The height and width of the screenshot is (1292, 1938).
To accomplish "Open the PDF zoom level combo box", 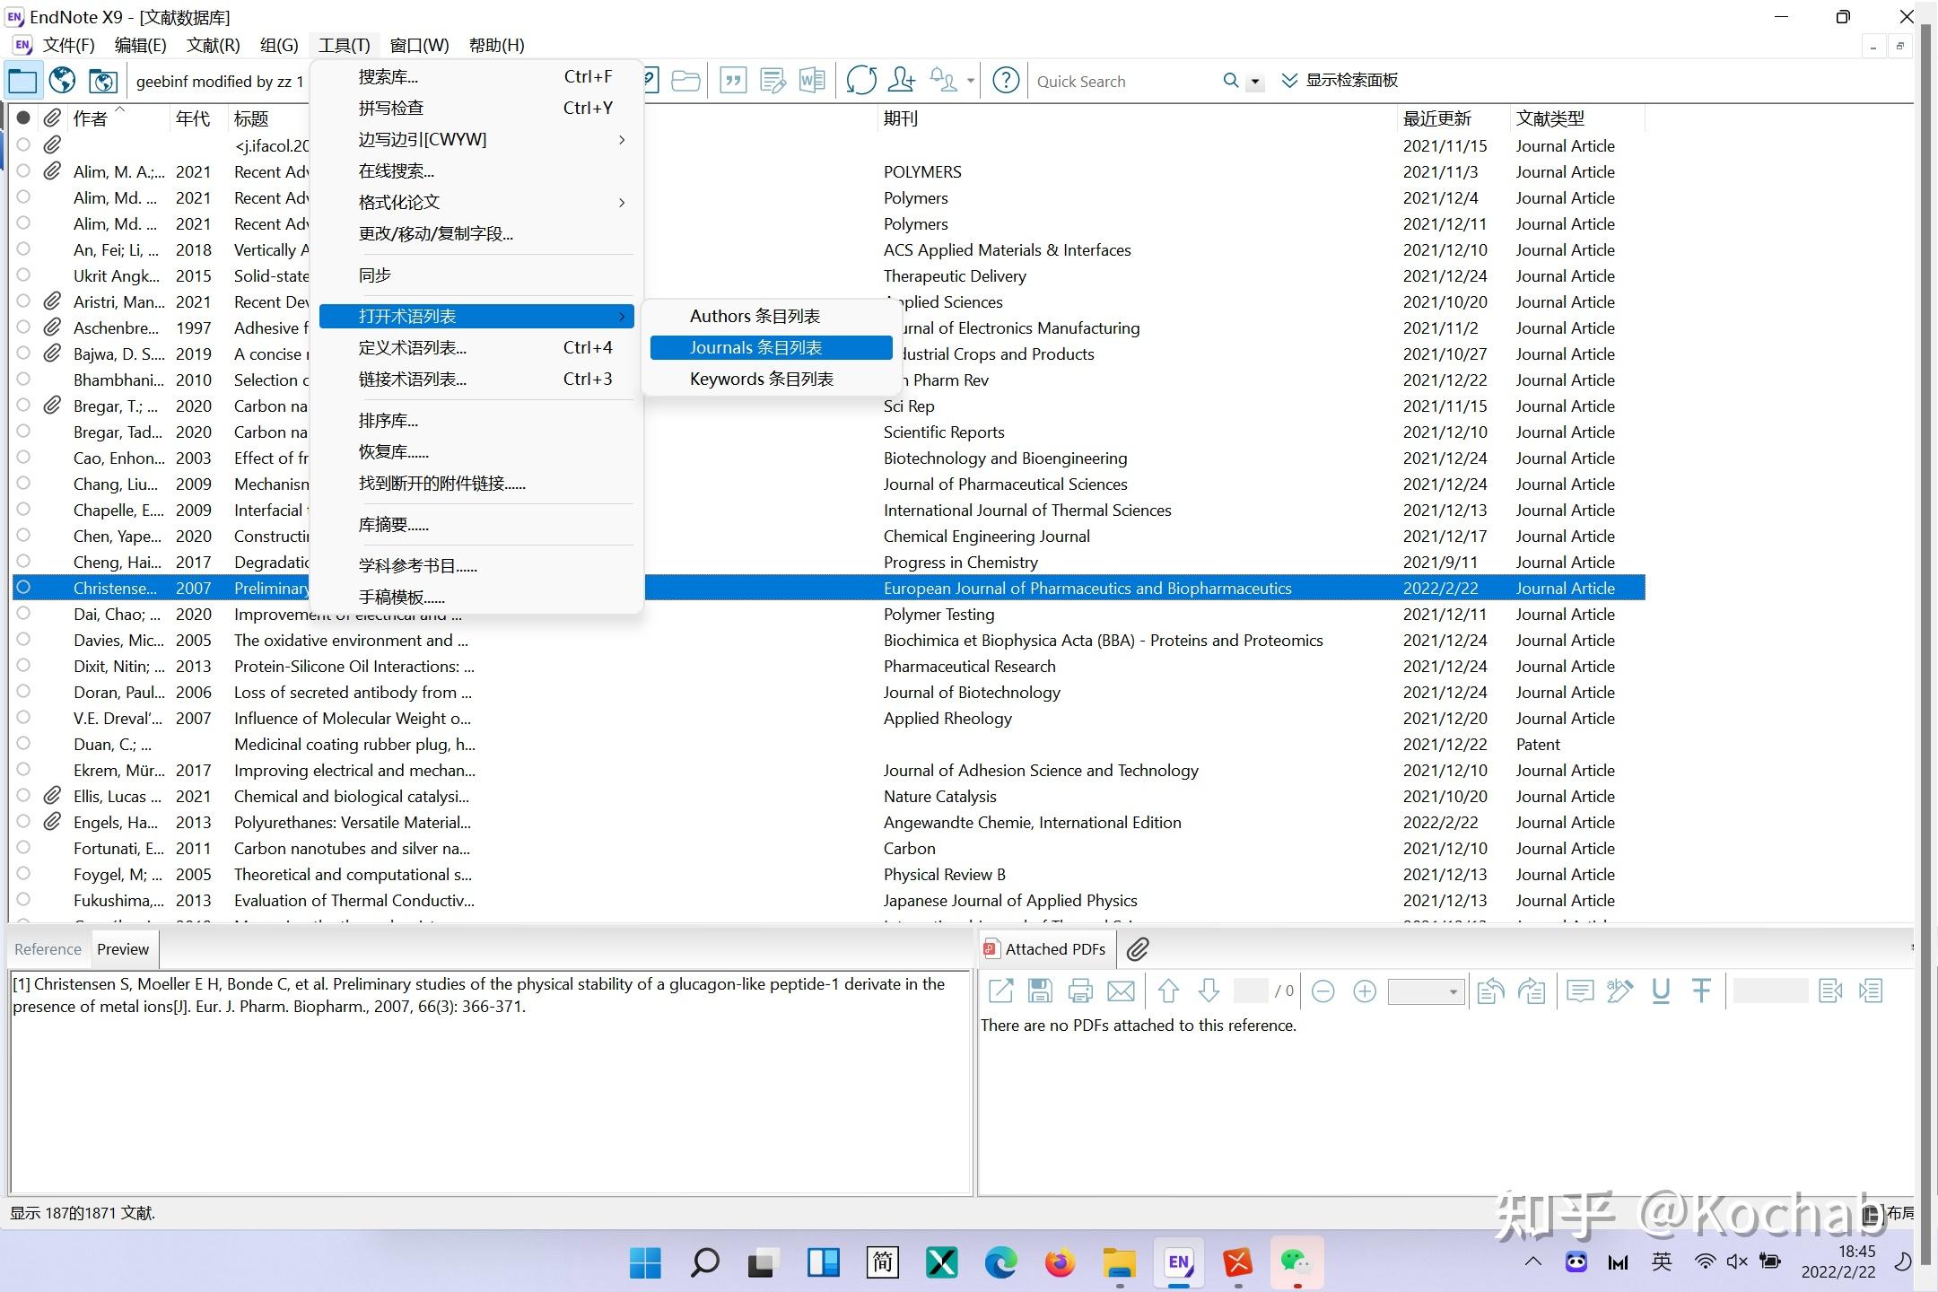I will pos(1426,991).
